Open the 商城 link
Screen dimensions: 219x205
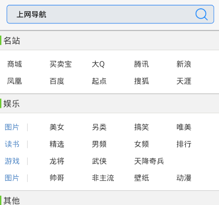click(15, 64)
